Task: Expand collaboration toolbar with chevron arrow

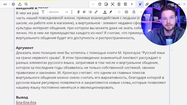Action: click(x=93, y=4)
